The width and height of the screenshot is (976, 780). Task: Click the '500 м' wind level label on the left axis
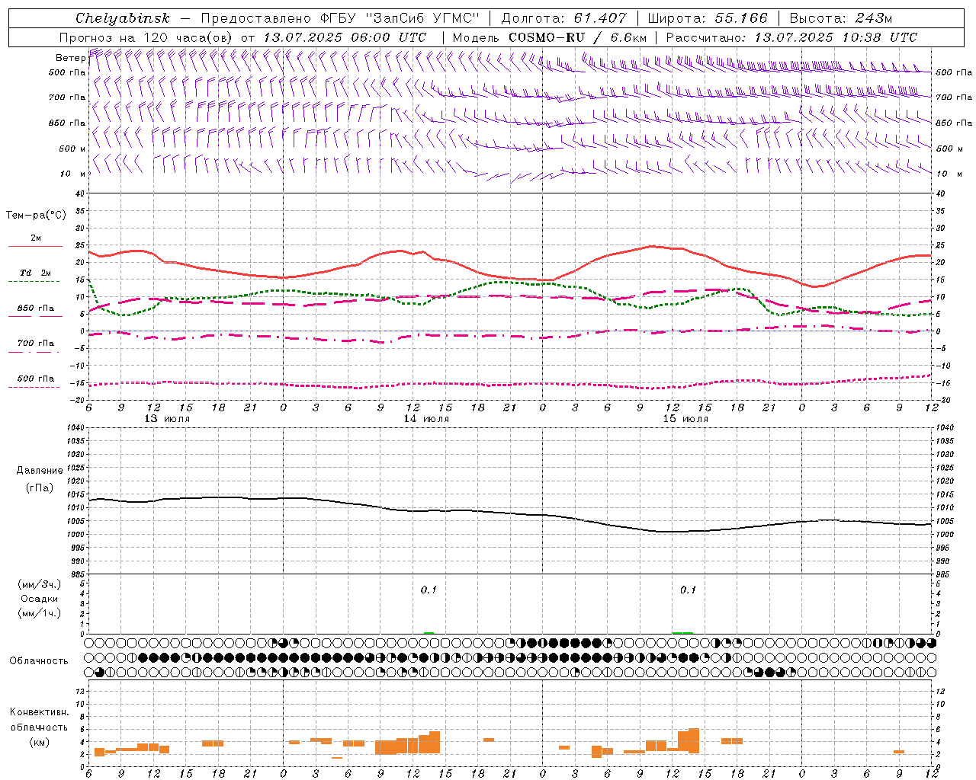pos(72,149)
